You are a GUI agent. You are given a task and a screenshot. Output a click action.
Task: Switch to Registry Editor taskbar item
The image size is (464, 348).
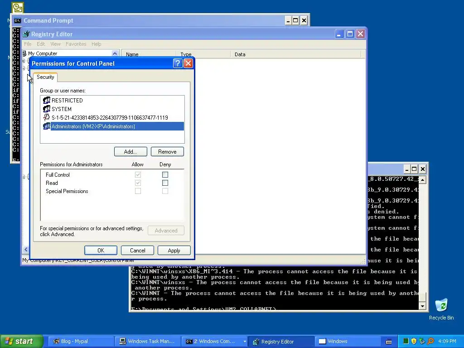coord(281,342)
